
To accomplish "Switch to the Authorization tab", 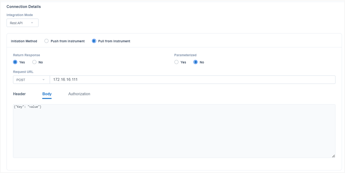I will coord(79,94).
